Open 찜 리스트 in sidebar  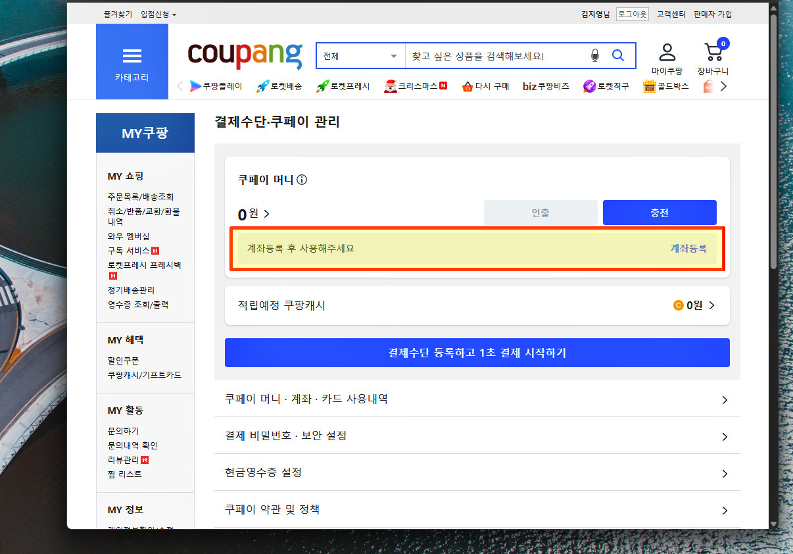coord(125,474)
